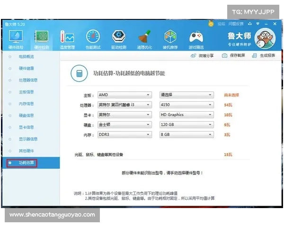Open the title bar dropdown menu arrow icon
This screenshot has height=227, width=284.
(x=258, y=24)
